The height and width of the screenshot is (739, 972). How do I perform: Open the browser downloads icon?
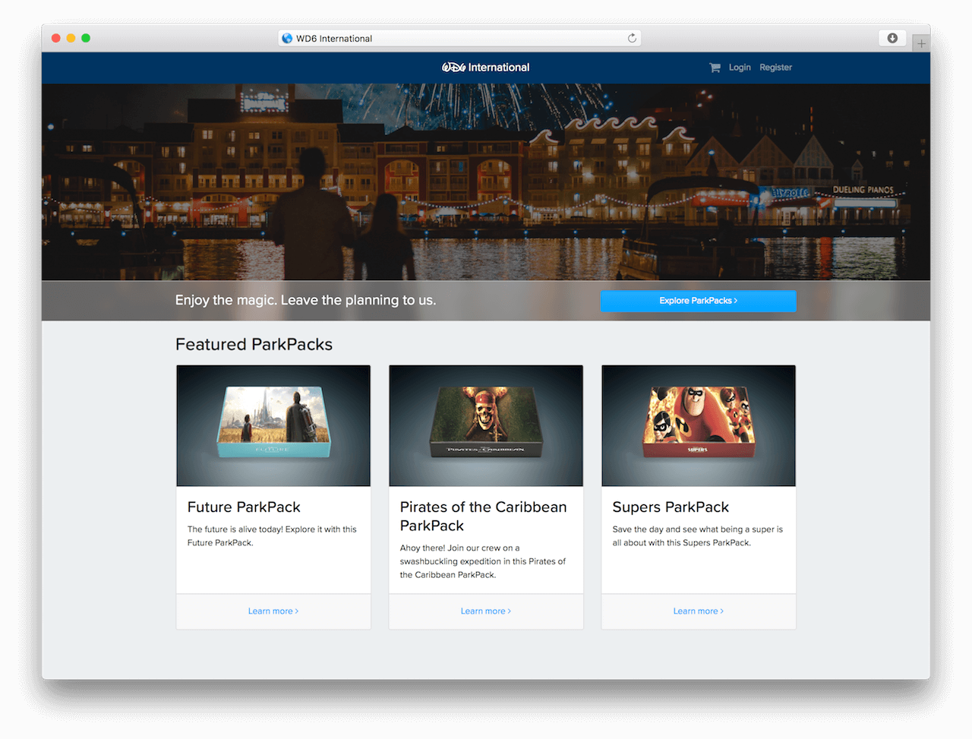tap(892, 38)
